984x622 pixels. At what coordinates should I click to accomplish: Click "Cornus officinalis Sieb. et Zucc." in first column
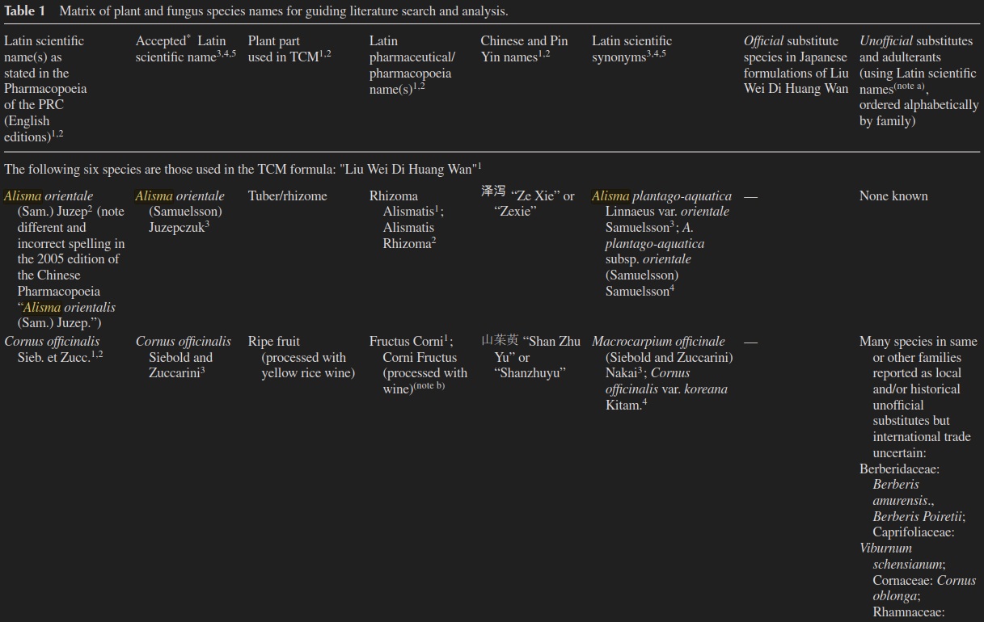[53, 349]
